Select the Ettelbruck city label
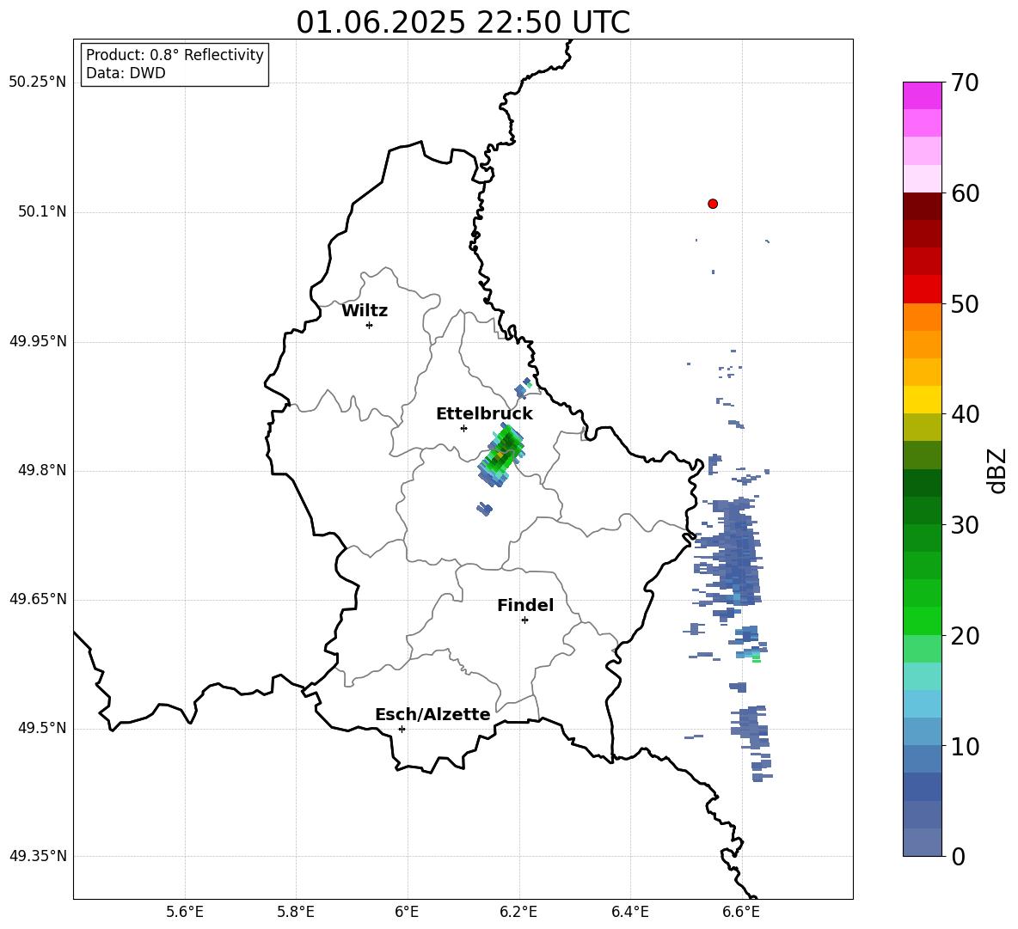Image resolution: width=1018 pixels, height=929 pixels. (484, 414)
